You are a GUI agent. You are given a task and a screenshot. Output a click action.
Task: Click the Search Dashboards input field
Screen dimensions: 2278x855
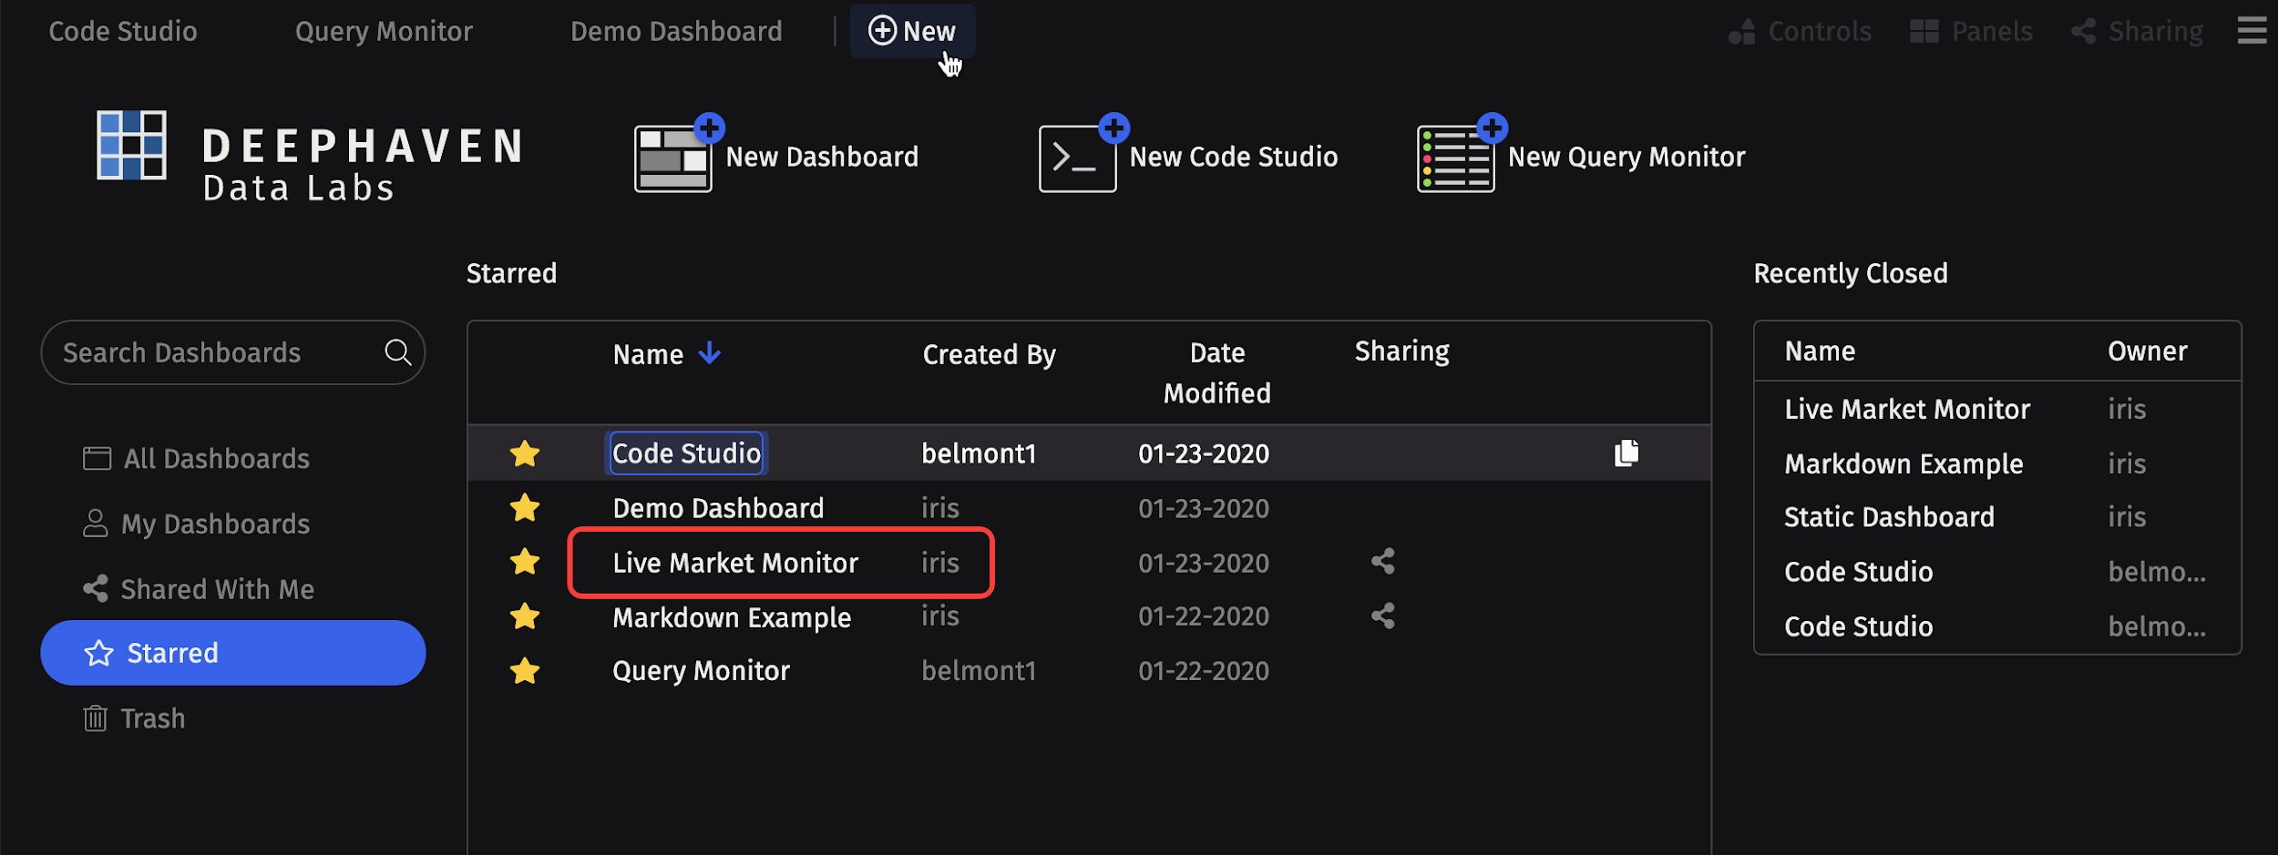click(233, 352)
